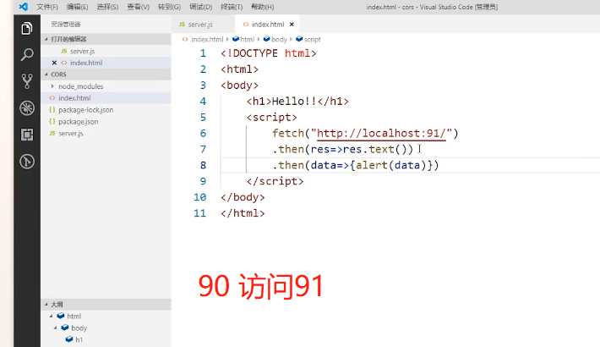
Task: Click line number 6 in gutter
Action: click(x=203, y=133)
